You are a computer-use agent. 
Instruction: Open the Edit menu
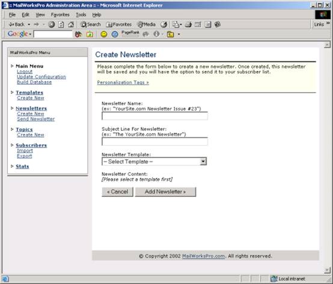[25, 14]
